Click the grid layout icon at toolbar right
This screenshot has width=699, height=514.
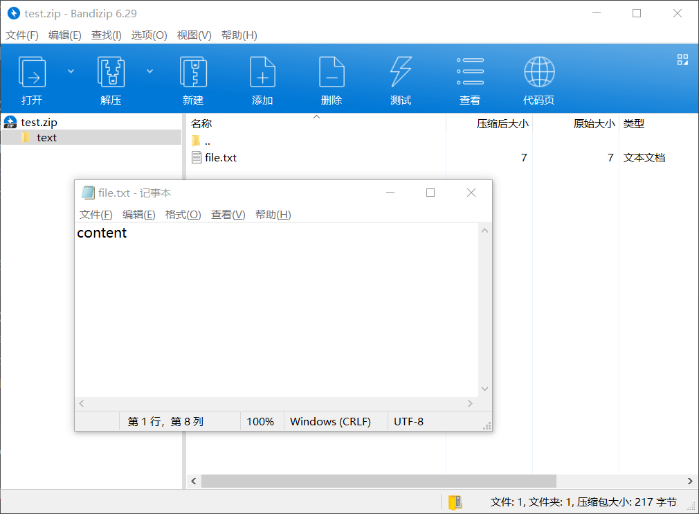pos(682,60)
